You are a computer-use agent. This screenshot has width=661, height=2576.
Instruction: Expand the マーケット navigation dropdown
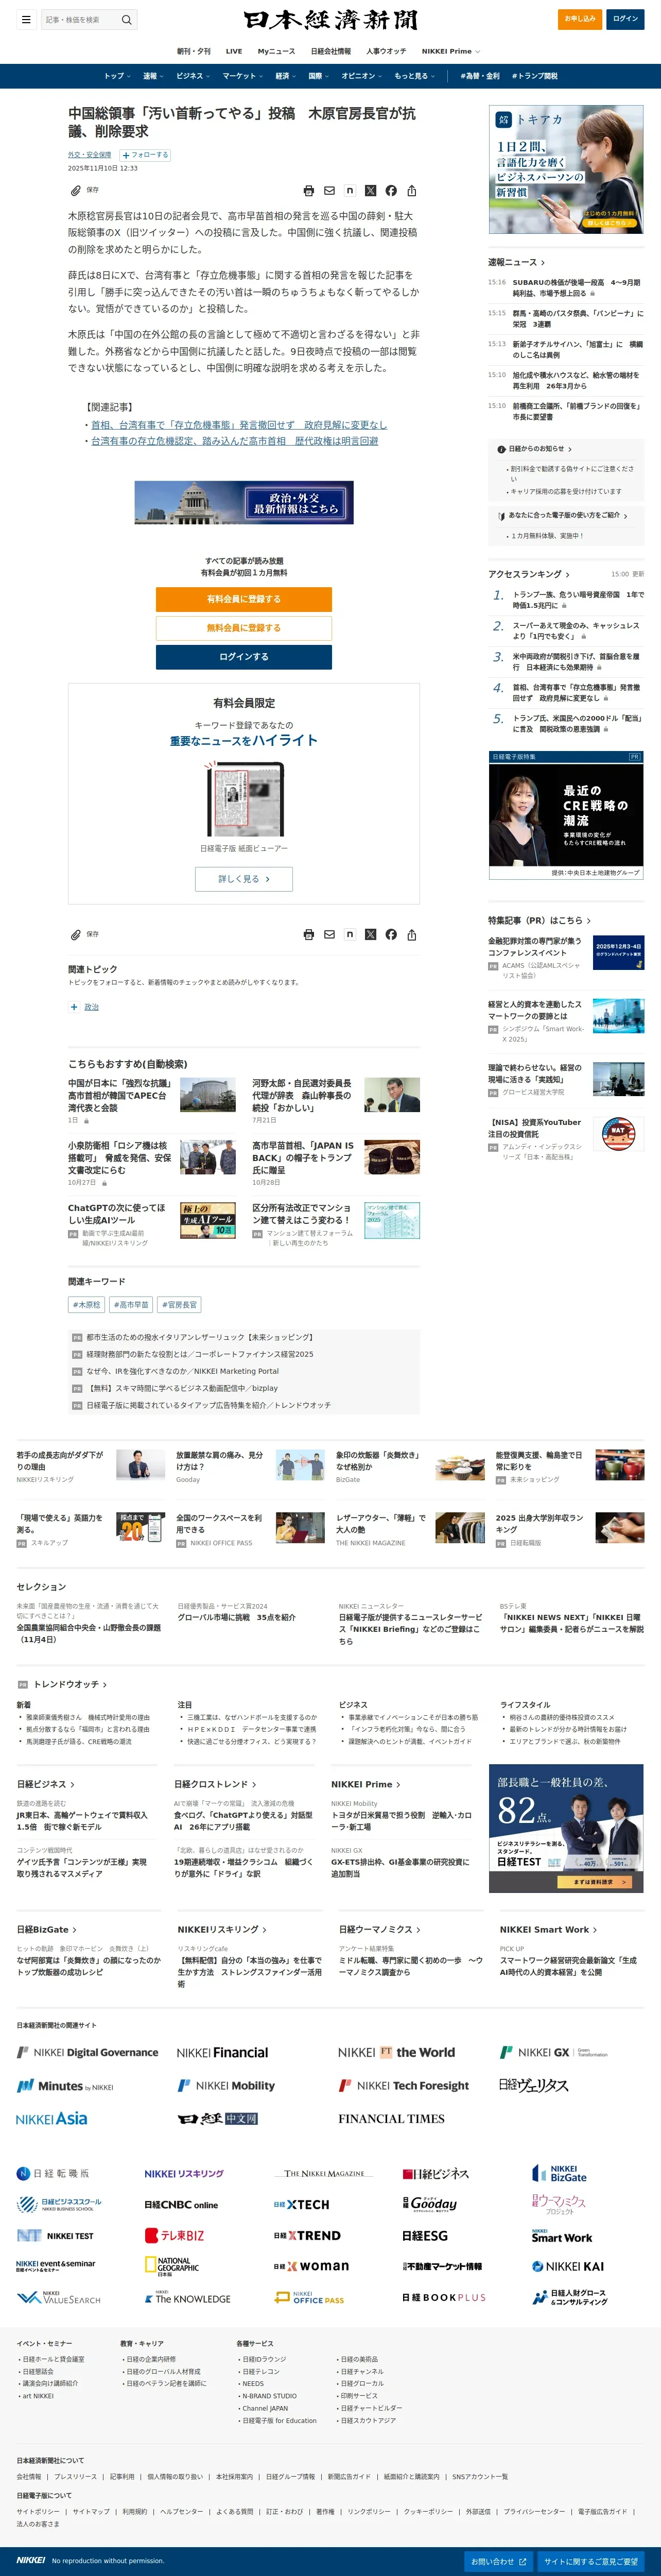[x=243, y=76]
